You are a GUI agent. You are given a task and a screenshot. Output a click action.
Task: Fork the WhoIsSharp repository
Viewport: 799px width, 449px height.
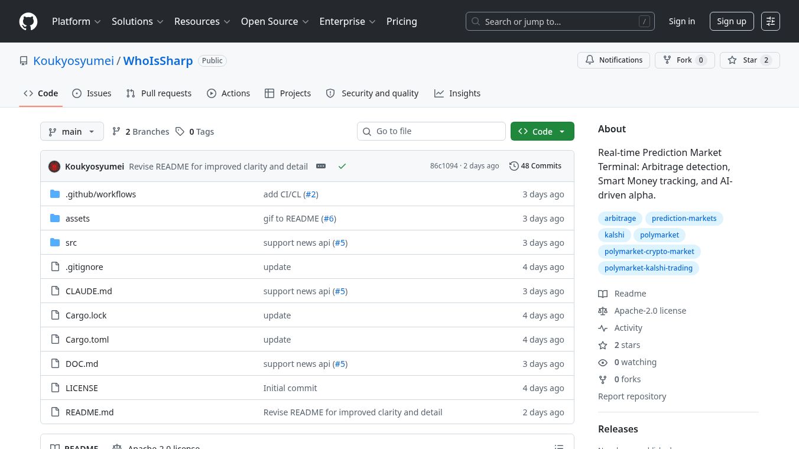(x=684, y=60)
